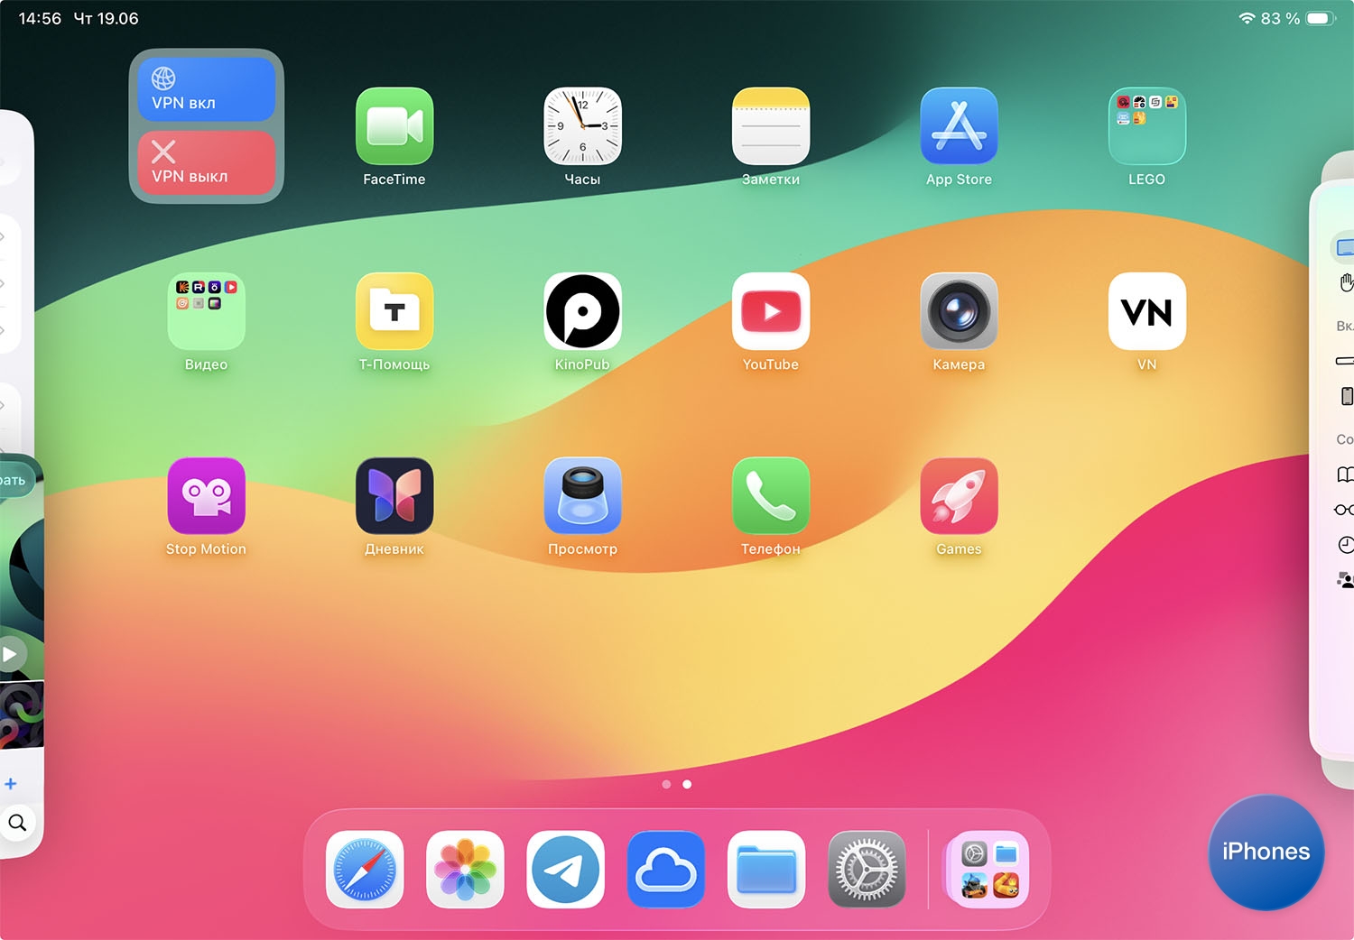Go to the first home screen page dot
Image resolution: width=1354 pixels, height=940 pixels.
pos(666,785)
